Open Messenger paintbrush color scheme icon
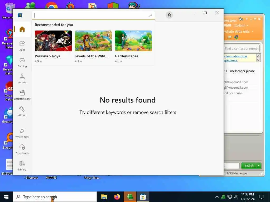This screenshot has width=270, height=202. pos(241,19)
